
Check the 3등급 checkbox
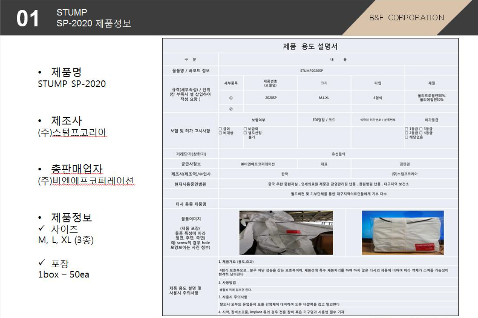click(x=421, y=129)
